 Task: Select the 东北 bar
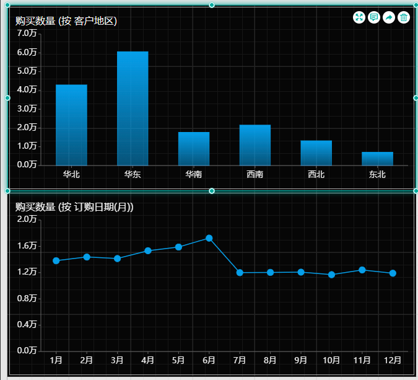[378, 159]
